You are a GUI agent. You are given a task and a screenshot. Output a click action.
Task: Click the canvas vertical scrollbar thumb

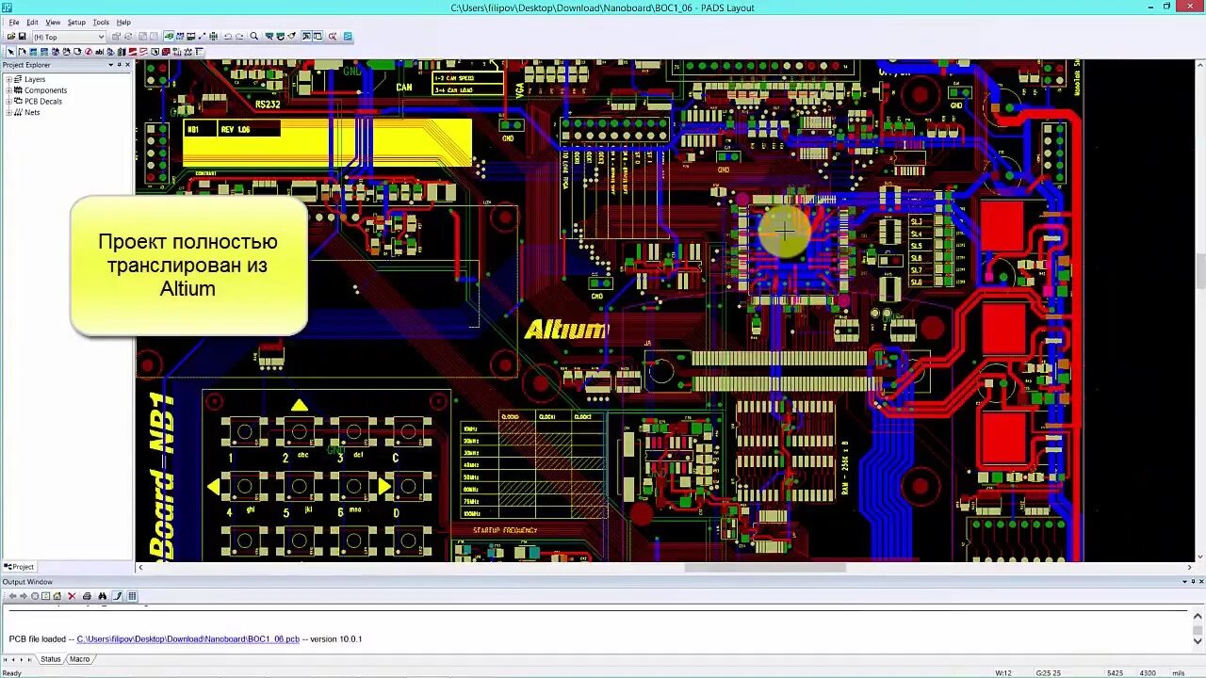pos(1200,271)
